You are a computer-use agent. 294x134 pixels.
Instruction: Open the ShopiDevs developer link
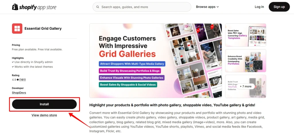pyautogui.click(x=19, y=93)
